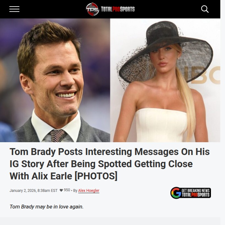Click the Google G logo badge
The image size is (225, 225).
click(x=176, y=193)
